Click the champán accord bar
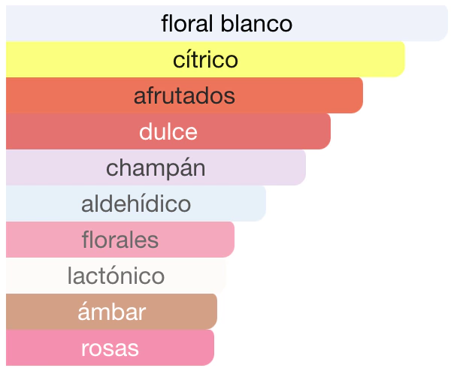Screen dimensions: 454x374 (256, 167)
